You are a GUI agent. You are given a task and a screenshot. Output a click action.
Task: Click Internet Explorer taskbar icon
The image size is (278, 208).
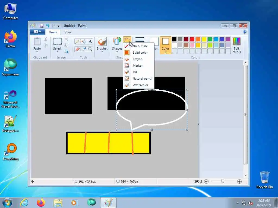(24, 203)
